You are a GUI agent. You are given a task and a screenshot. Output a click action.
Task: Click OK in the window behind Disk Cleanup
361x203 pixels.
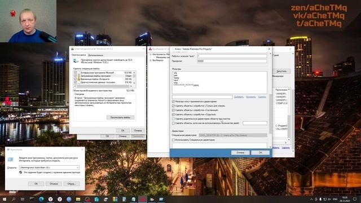(107, 136)
